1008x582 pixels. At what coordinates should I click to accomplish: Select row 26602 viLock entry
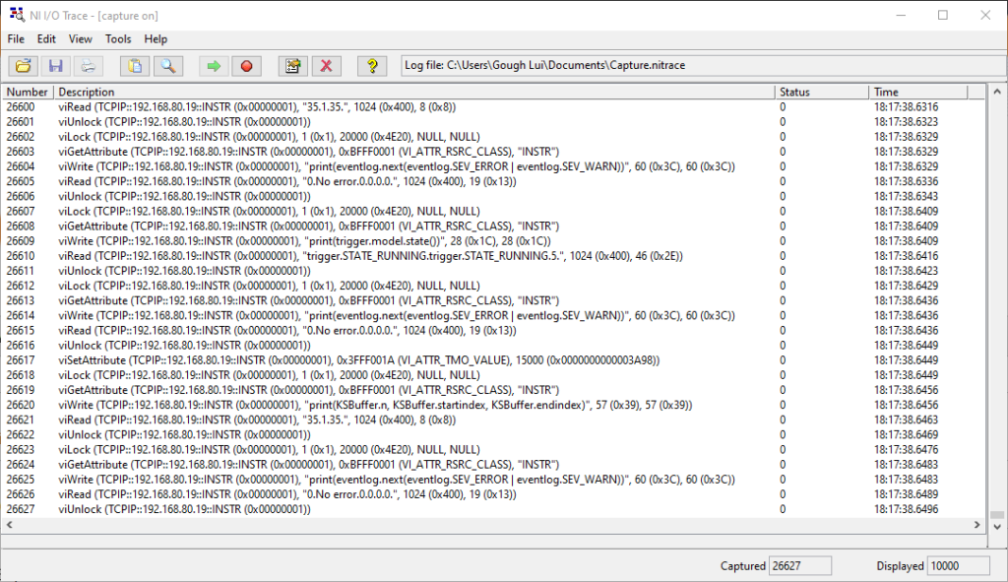[494, 136]
